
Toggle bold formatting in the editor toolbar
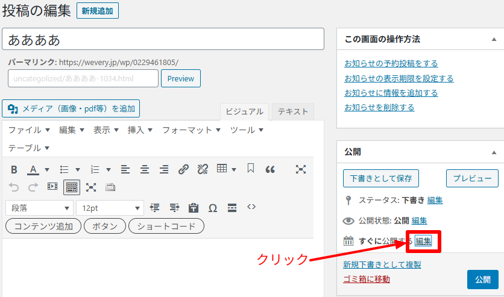click(14, 169)
